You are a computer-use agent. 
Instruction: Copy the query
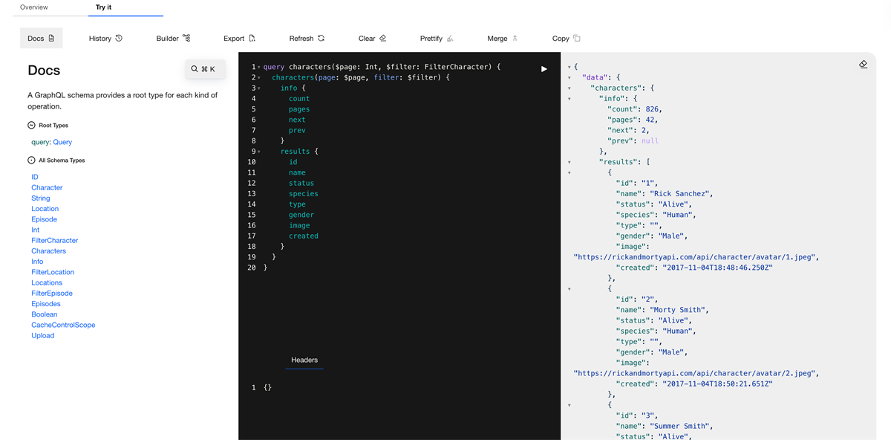tap(566, 38)
